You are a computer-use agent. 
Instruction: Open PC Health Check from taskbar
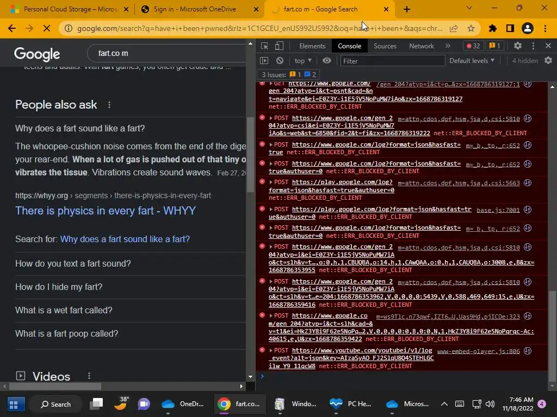350,404
